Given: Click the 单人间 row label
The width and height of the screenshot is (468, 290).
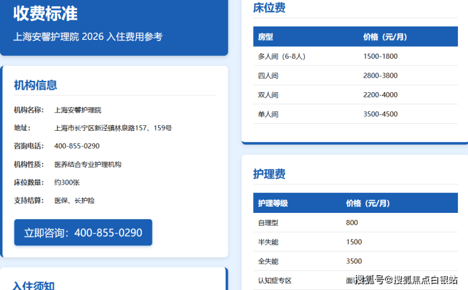Looking at the screenshot, I should [268, 114].
